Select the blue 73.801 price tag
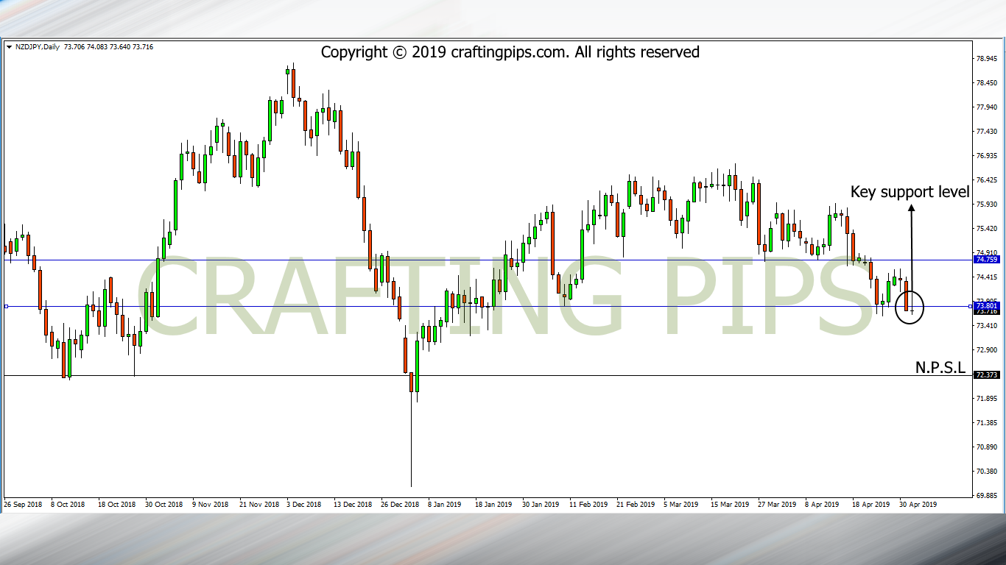The height and width of the screenshot is (565, 1006). tap(986, 305)
